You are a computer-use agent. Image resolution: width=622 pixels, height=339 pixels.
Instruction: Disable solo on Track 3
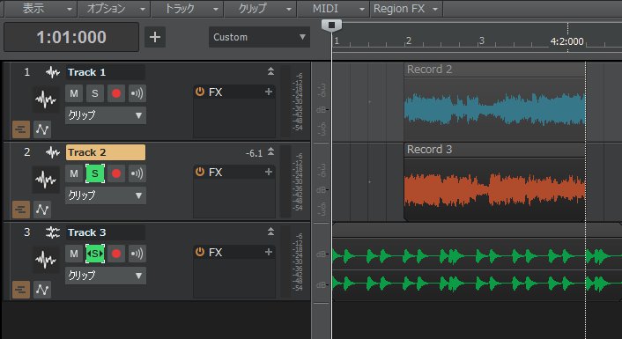coord(95,254)
